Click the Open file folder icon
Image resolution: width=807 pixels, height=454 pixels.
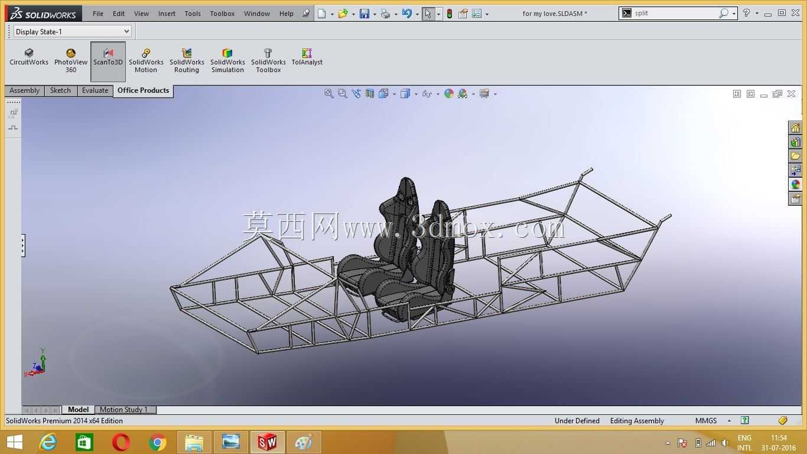tap(343, 14)
